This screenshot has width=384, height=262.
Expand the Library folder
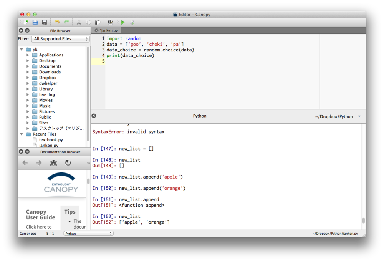click(28, 89)
